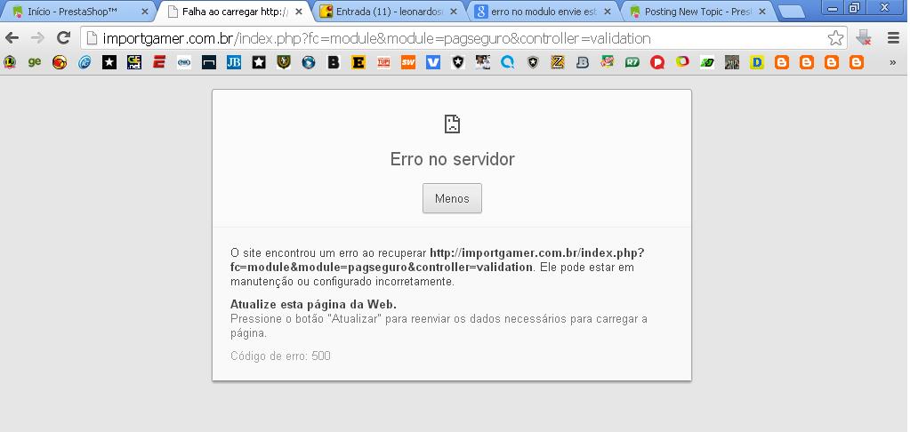The image size is (910, 432).
Task: Close the 'erro no modulo' tab
Action: click(608, 12)
